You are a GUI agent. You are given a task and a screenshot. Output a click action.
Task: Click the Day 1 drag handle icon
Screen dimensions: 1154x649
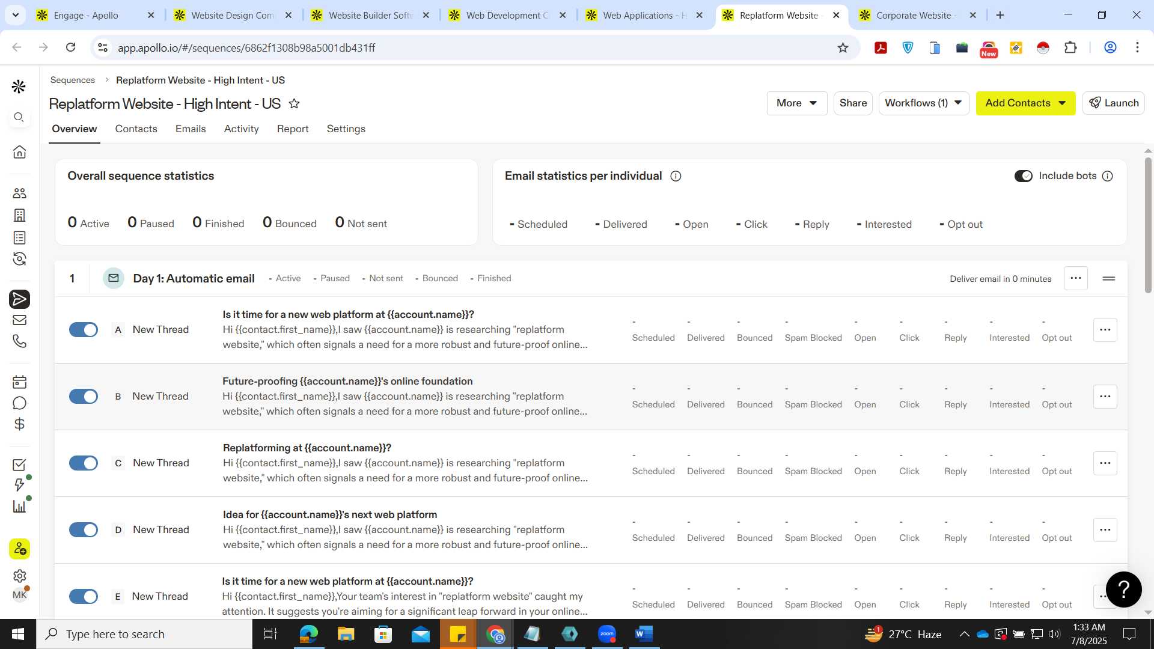(1109, 279)
